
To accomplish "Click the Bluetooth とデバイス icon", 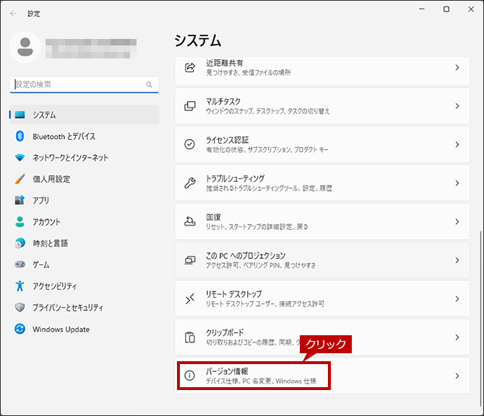I will (20, 136).
